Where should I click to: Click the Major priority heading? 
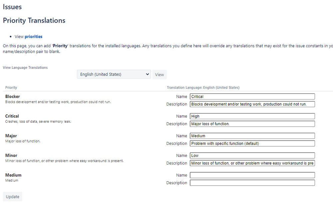(x=11, y=136)
